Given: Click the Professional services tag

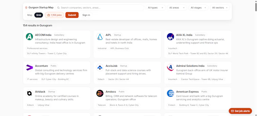Looking at the screenshot, I should [37, 48].
